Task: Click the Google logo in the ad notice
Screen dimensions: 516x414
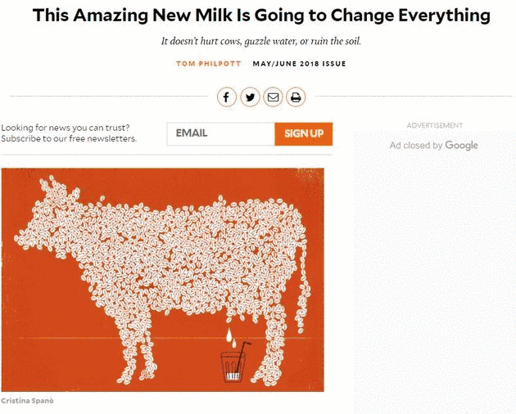Action: [x=462, y=146]
